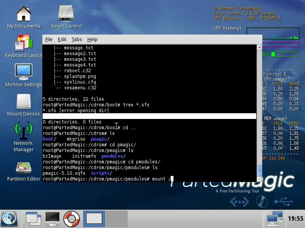Click 'mkgriso' in the terminal ls output

coord(76,139)
